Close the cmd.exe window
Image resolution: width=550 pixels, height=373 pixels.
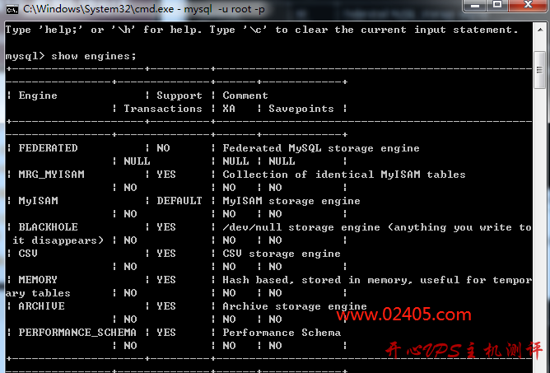(x=528, y=5)
